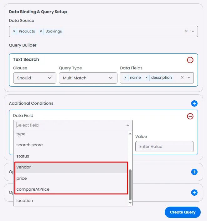Open the Query Type Multi Match dropdown
The image size is (207, 221).
(88, 78)
